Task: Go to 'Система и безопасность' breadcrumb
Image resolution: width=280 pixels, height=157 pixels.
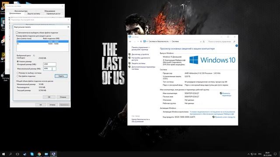Action: pos(158,41)
